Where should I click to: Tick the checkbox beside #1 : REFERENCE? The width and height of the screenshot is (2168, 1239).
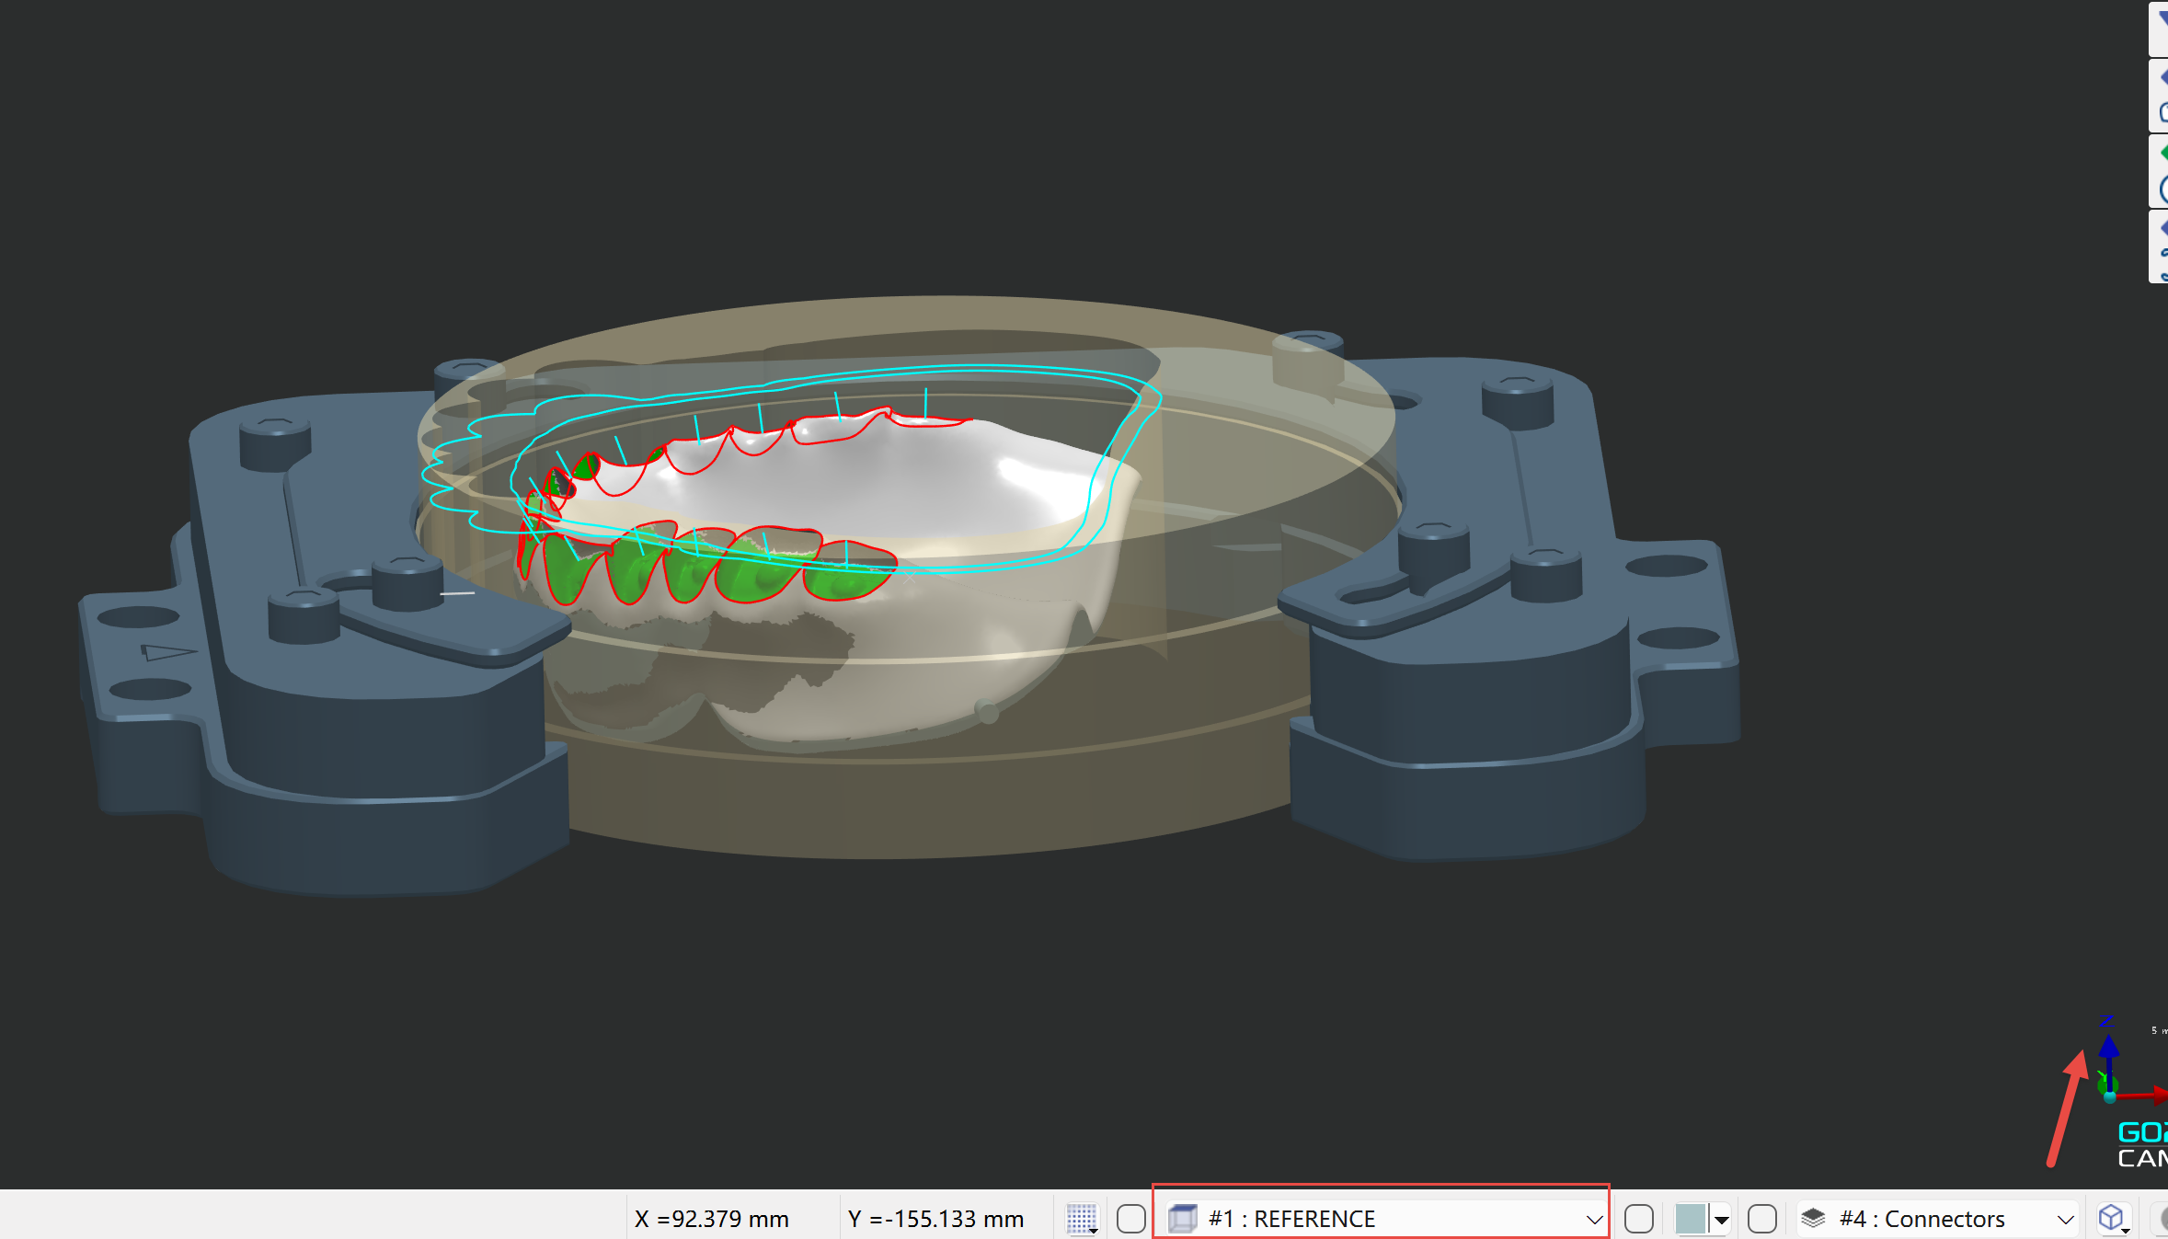tap(1130, 1219)
